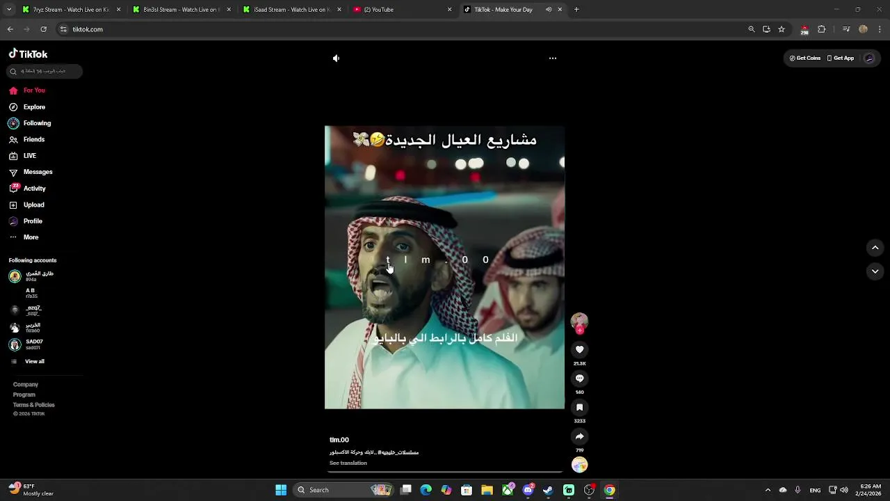Mute the video with the speaker icon

coord(336,58)
